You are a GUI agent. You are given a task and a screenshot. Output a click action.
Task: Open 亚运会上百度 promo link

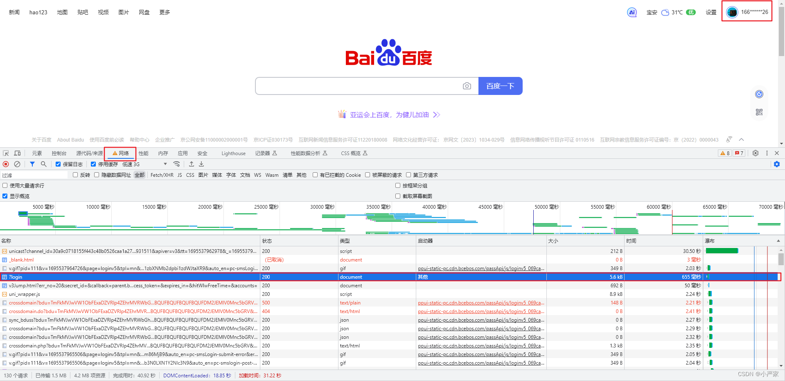coord(389,115)
